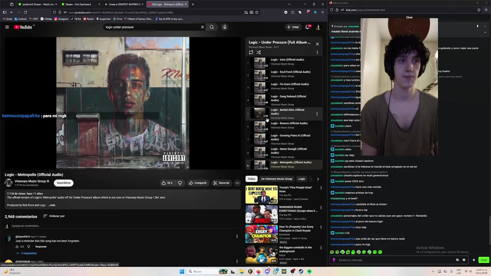Open the YouTube guide hamburger menu

(7, 27)
